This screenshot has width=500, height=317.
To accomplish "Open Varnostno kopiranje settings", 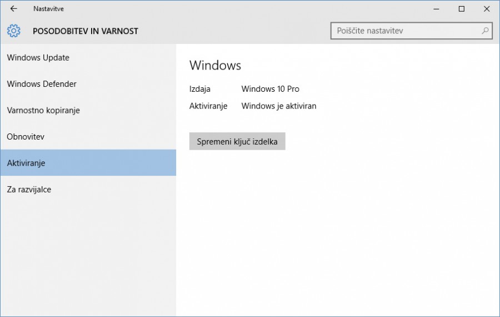I will 43,110.
